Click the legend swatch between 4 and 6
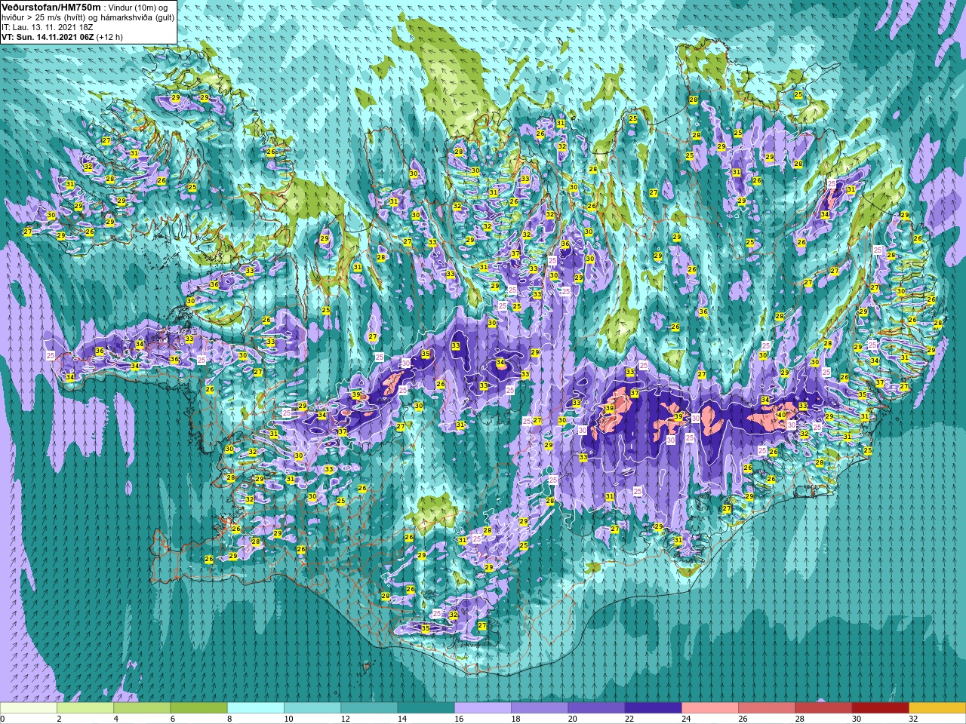The image size is (966, 724). (x=142, y=708)
